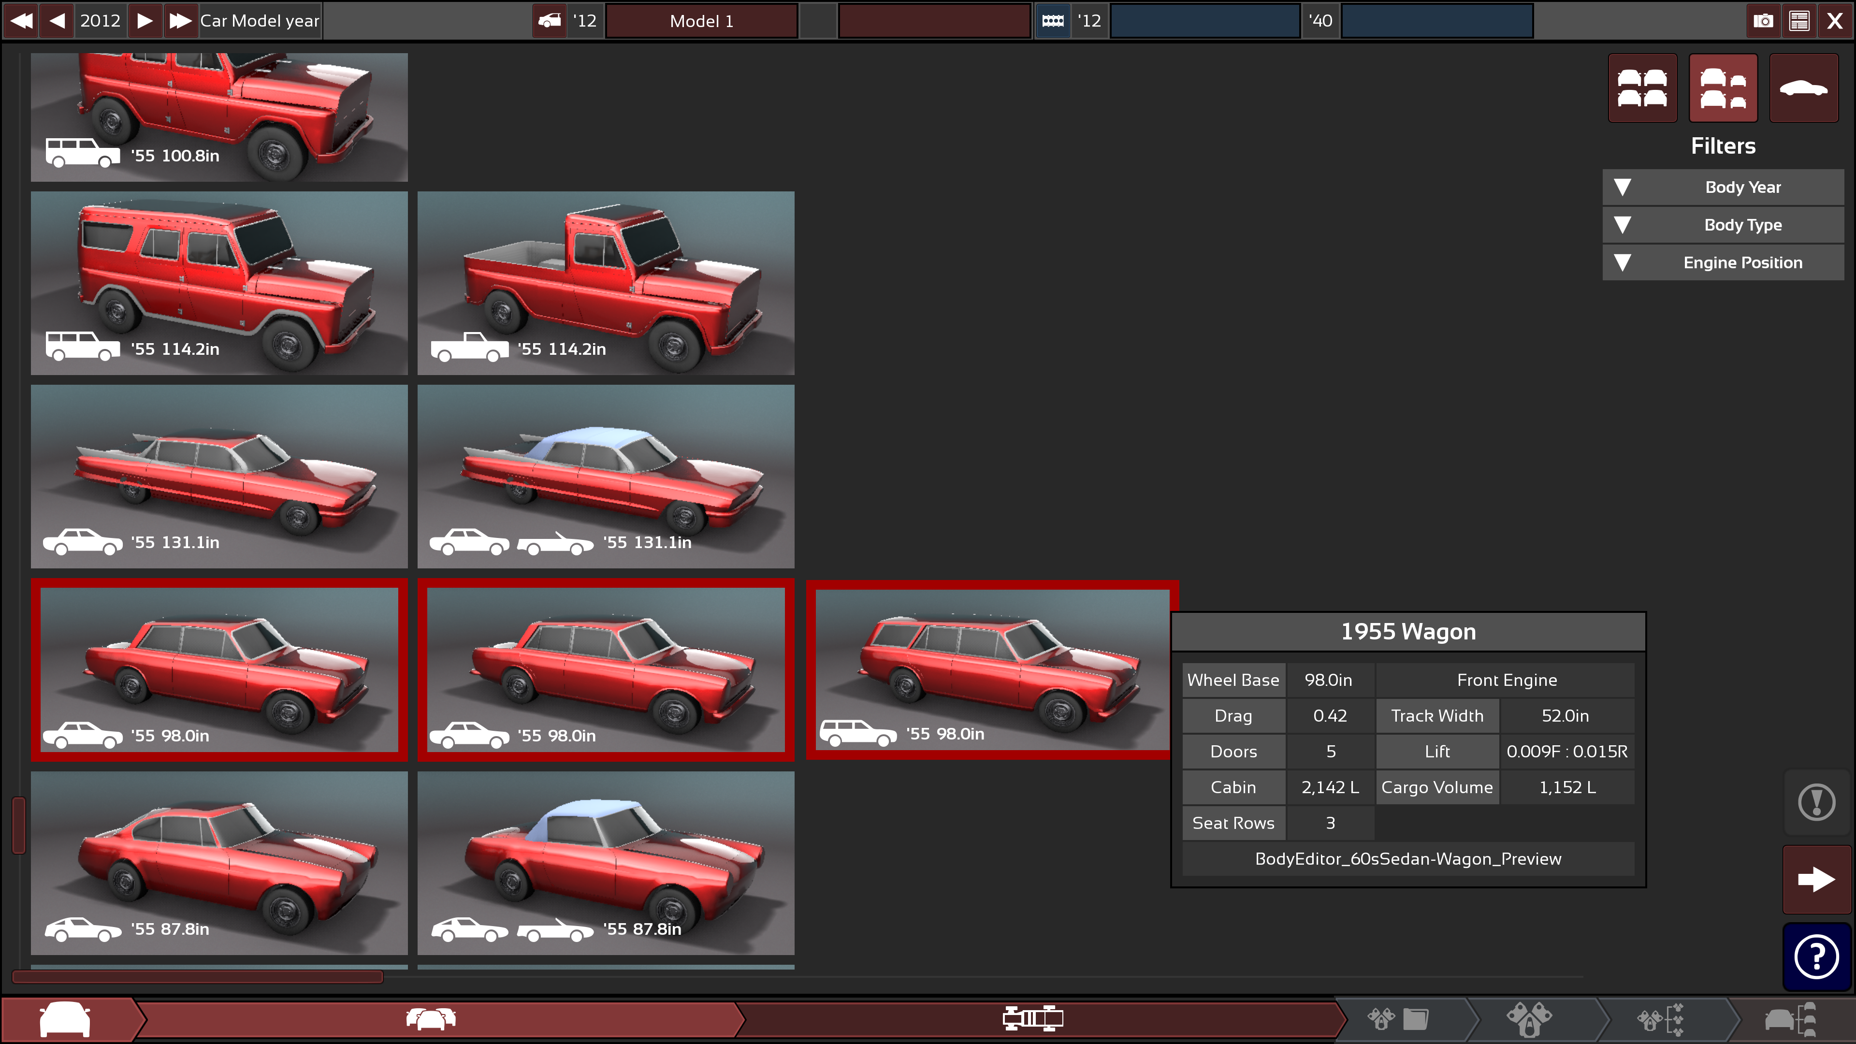Click the Track Width 52.0in value
The image size is (1856, 1044).
pos(1566,716)
